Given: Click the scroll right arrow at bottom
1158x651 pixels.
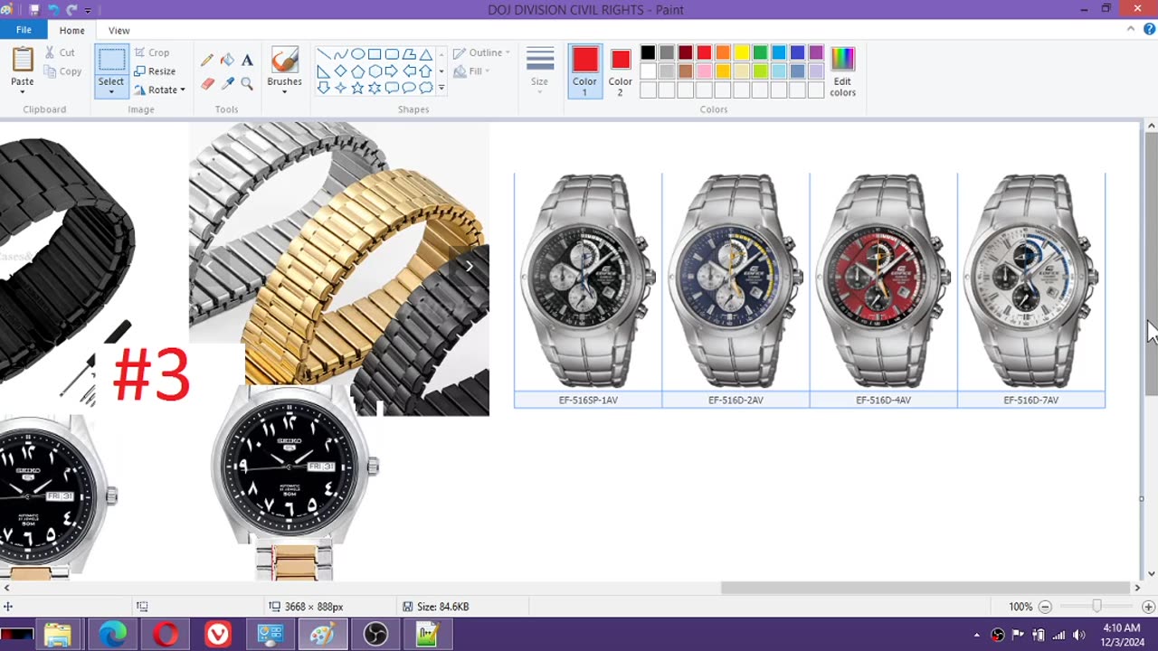Looking at the screenshot, I should pyautogui.click(x=1137, y=588).
